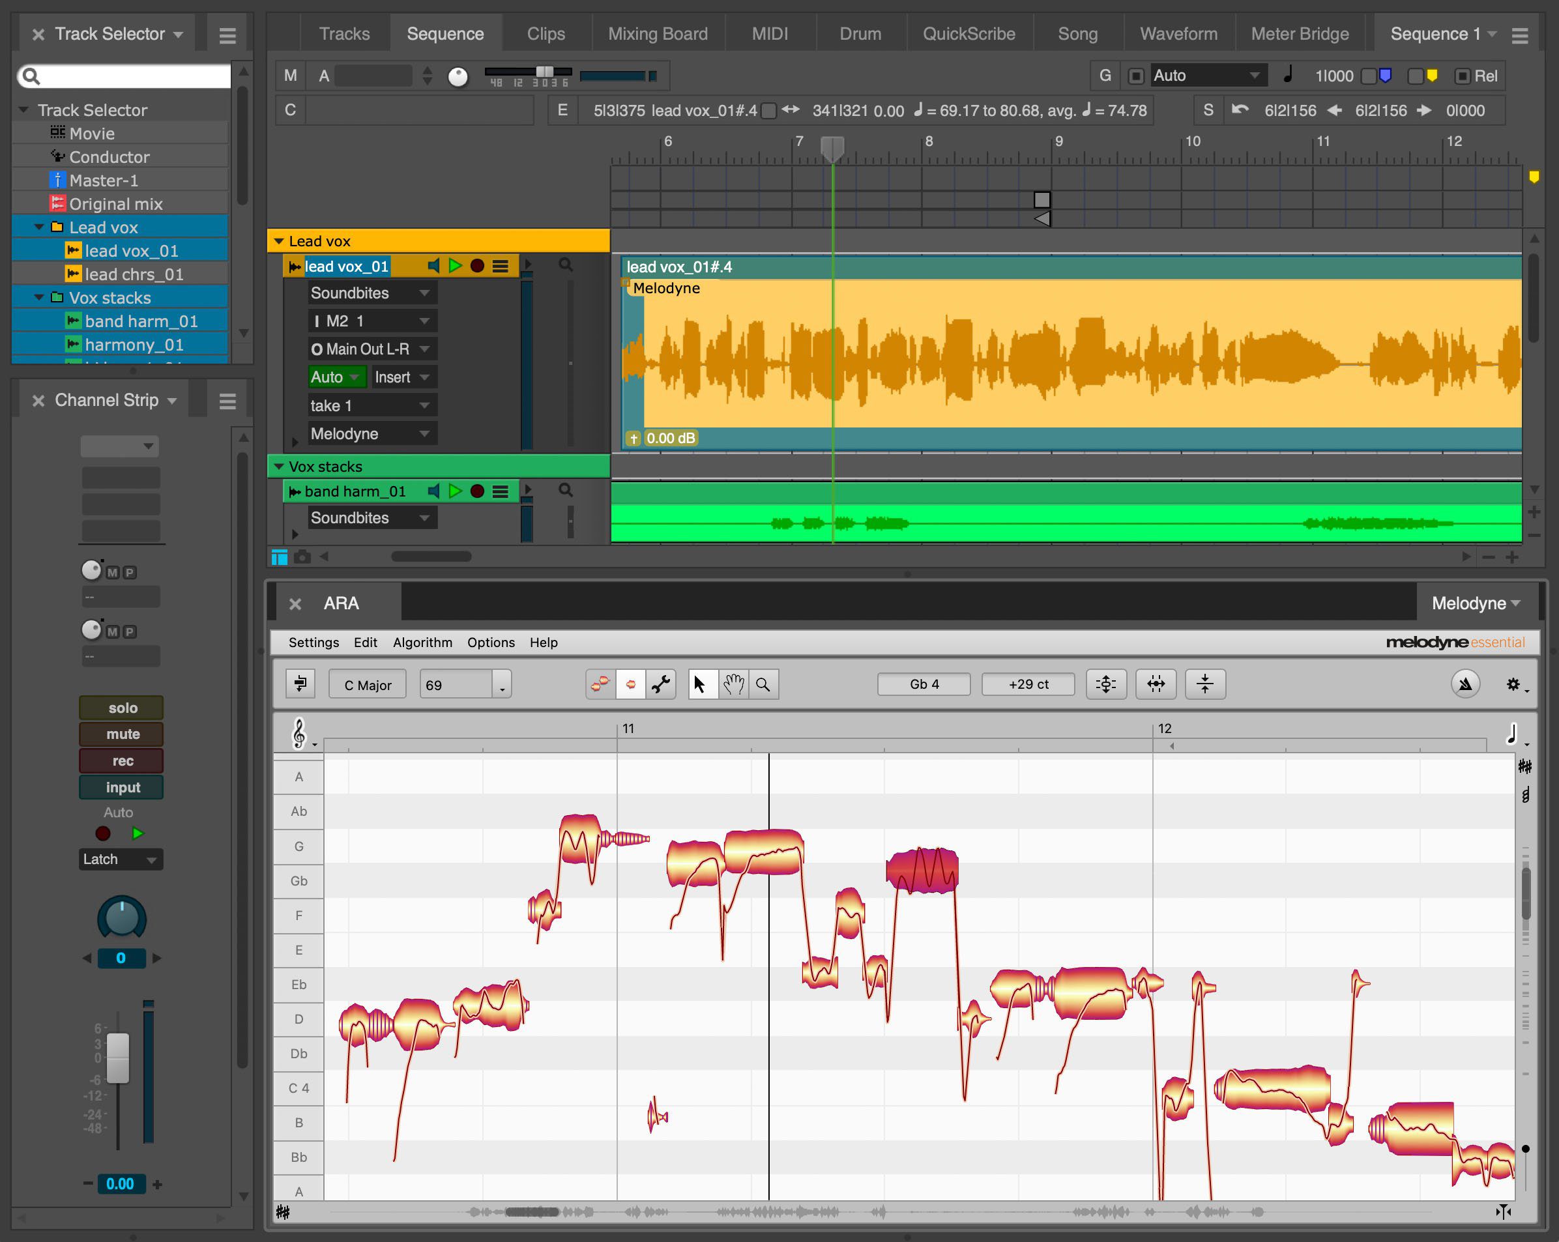This screenshot has width=1559, height=1242.
Task: Select the zoom tool in Melodyne
Action: point(762,684)
